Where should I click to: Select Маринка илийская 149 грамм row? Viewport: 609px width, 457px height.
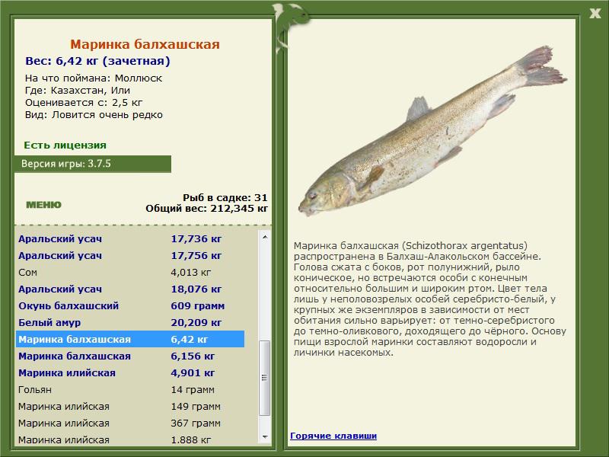(x=130, y=406)
